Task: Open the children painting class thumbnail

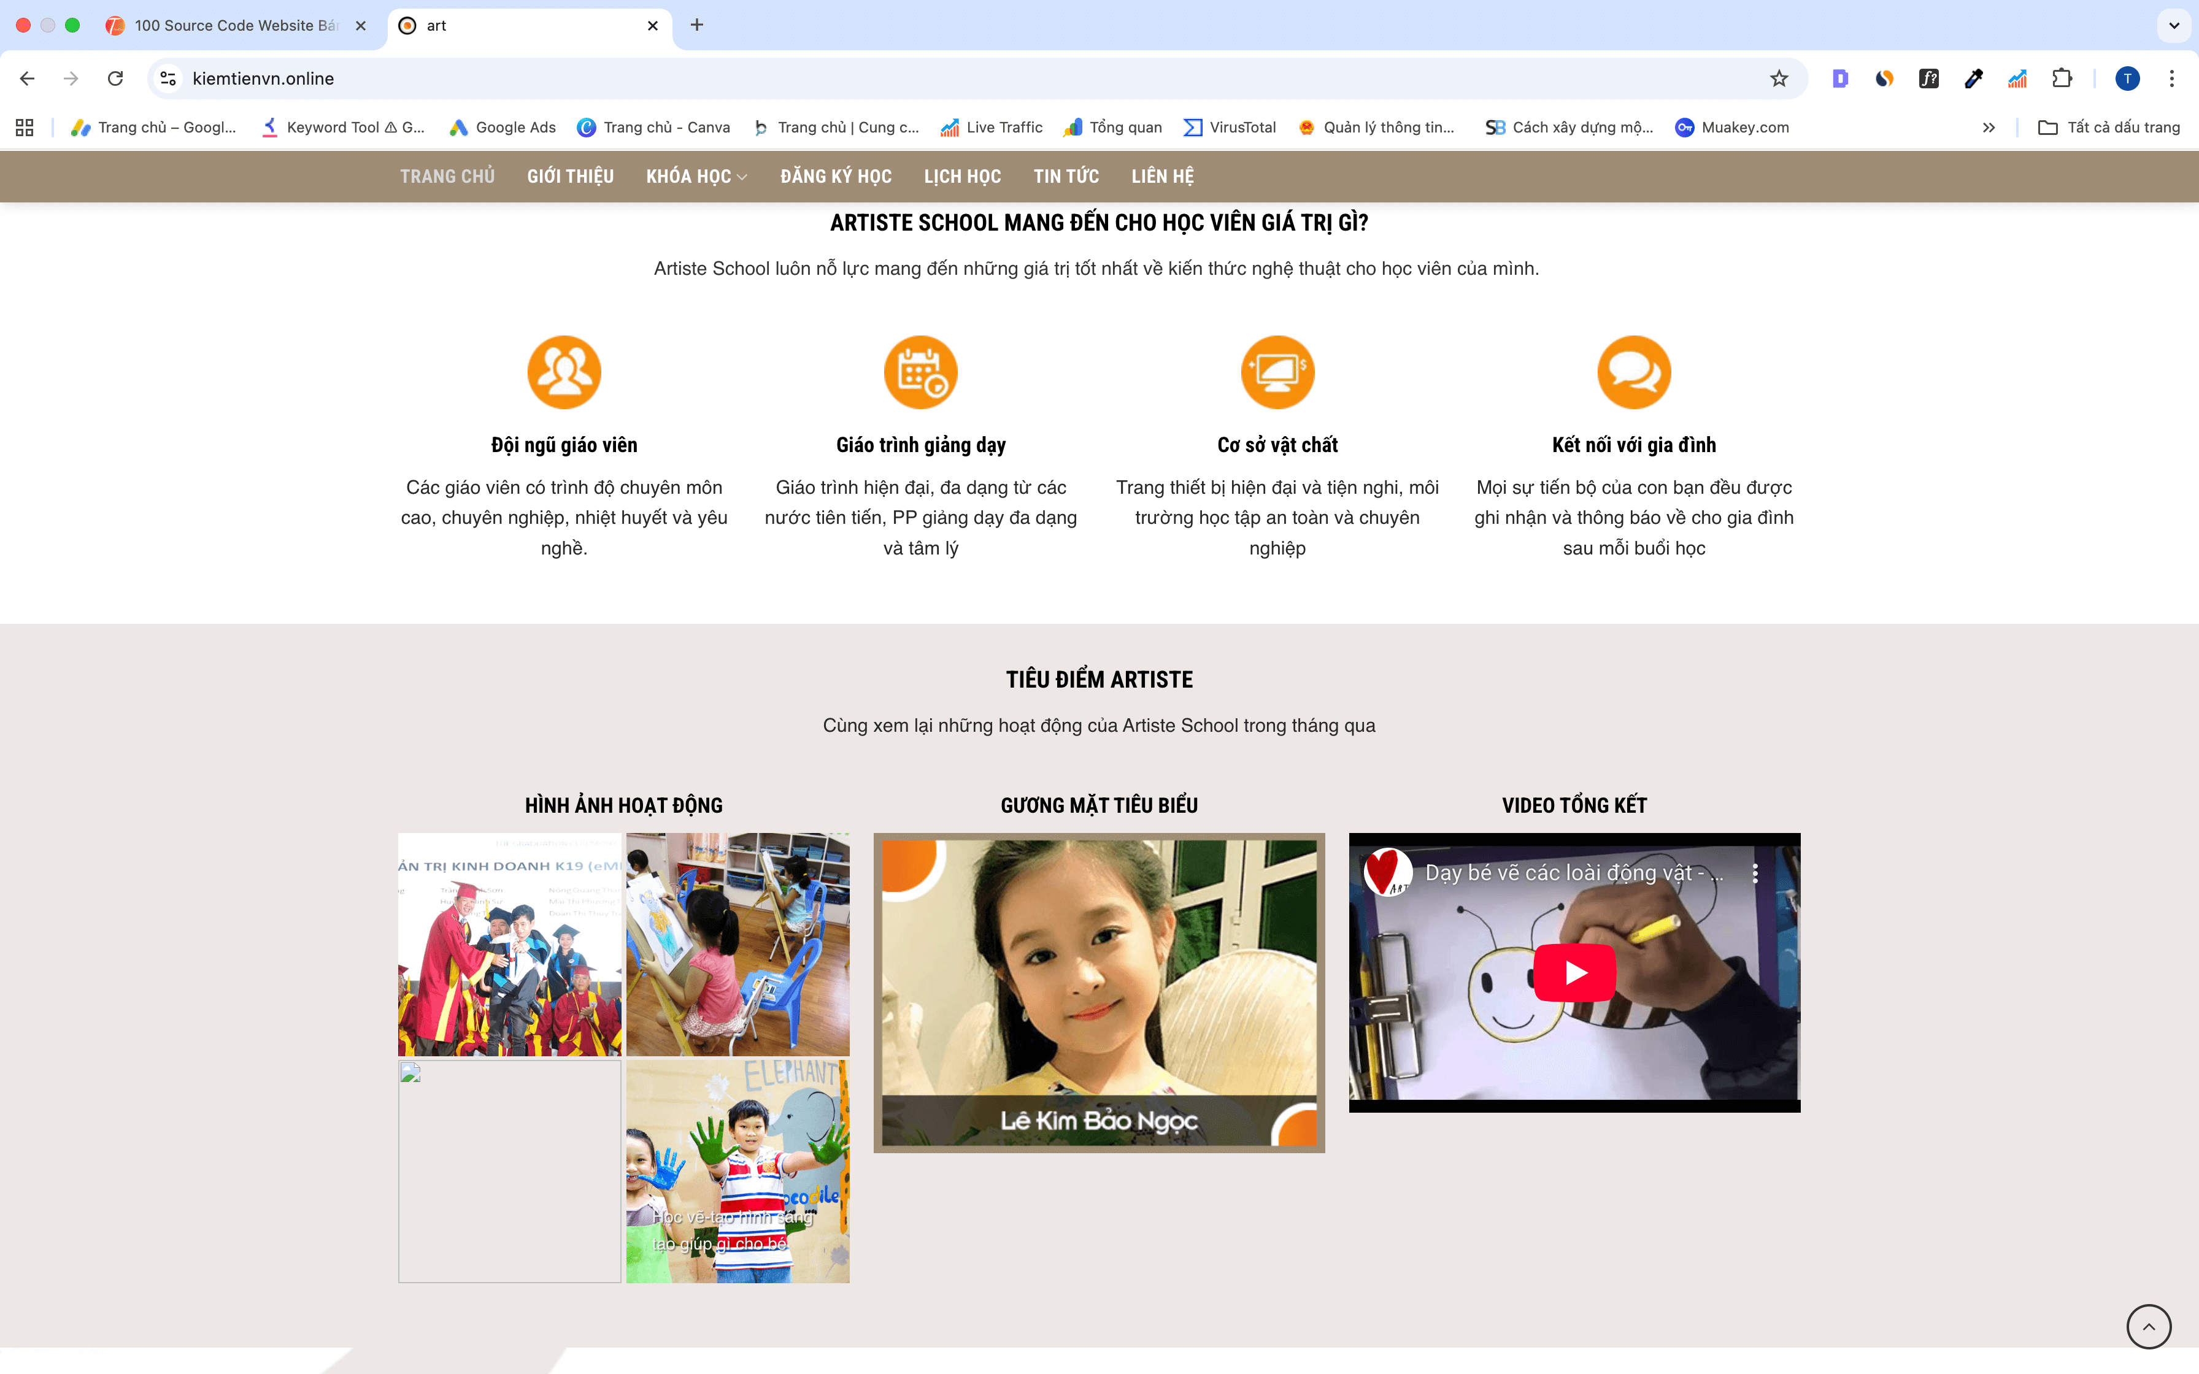Action: (x=737, y=944)
